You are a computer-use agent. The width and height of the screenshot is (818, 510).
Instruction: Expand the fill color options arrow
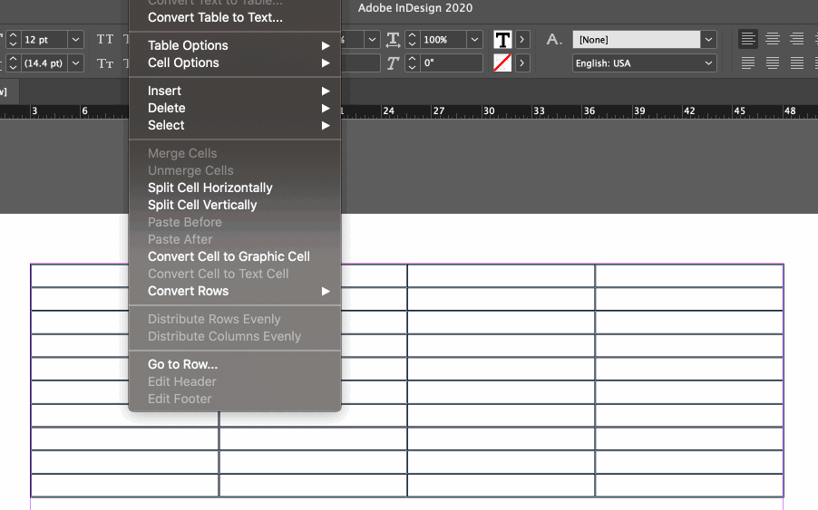(522, 40)
